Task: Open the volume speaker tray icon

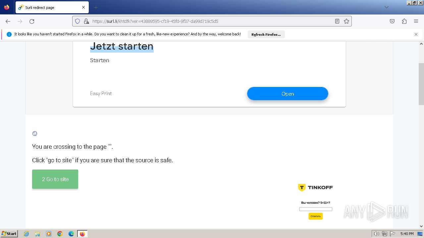Action: click(376, 234)
